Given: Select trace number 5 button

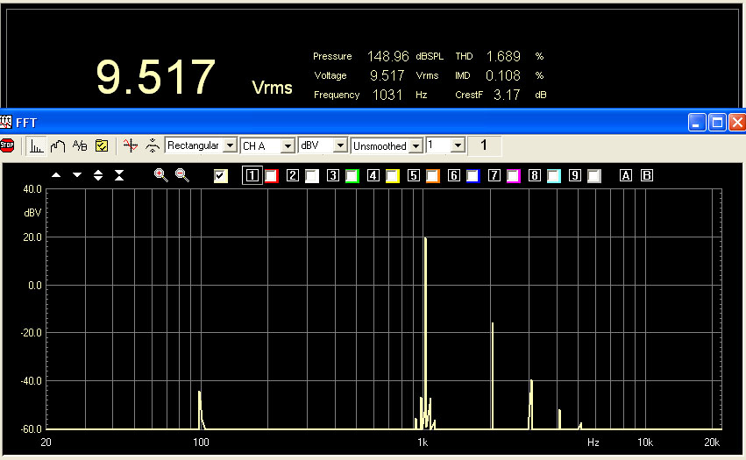Looking at the screenshot, I should [414, 176].
